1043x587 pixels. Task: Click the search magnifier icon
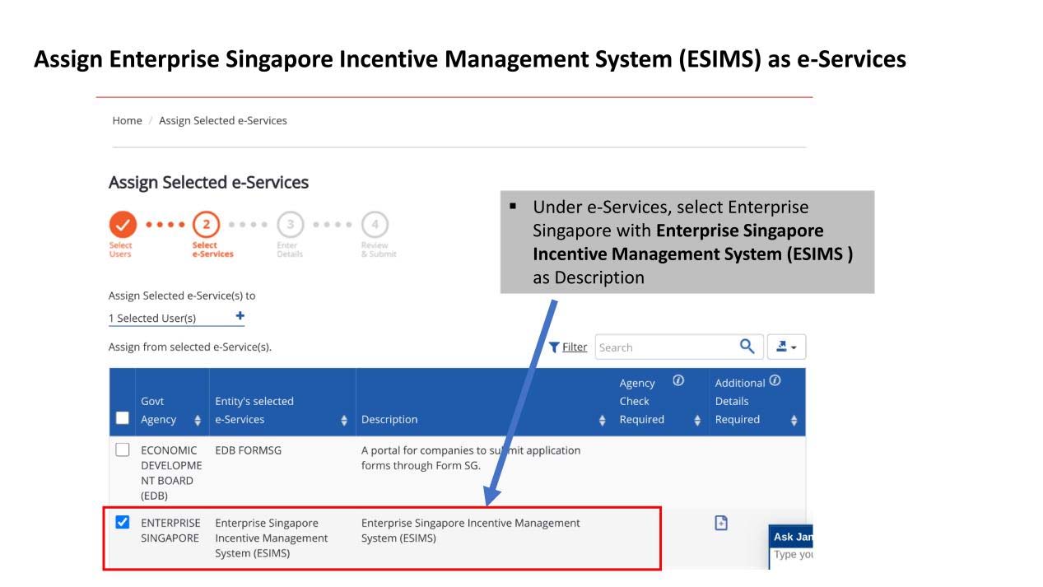[x=747, y=347]
